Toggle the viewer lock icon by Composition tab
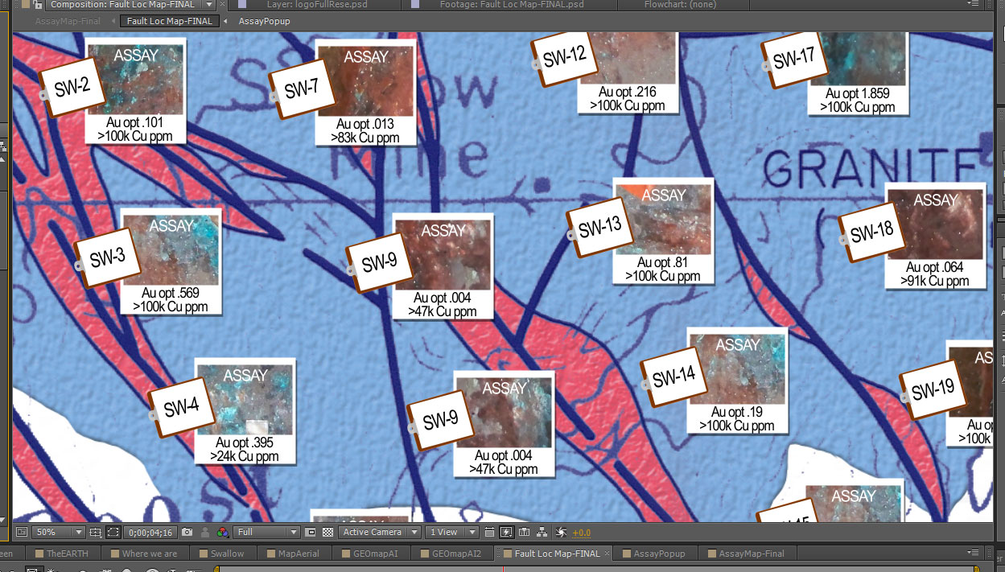Image resolution: width=1005 pixels, height=572 pixels. pyautogui.click(x=37, y=5)
